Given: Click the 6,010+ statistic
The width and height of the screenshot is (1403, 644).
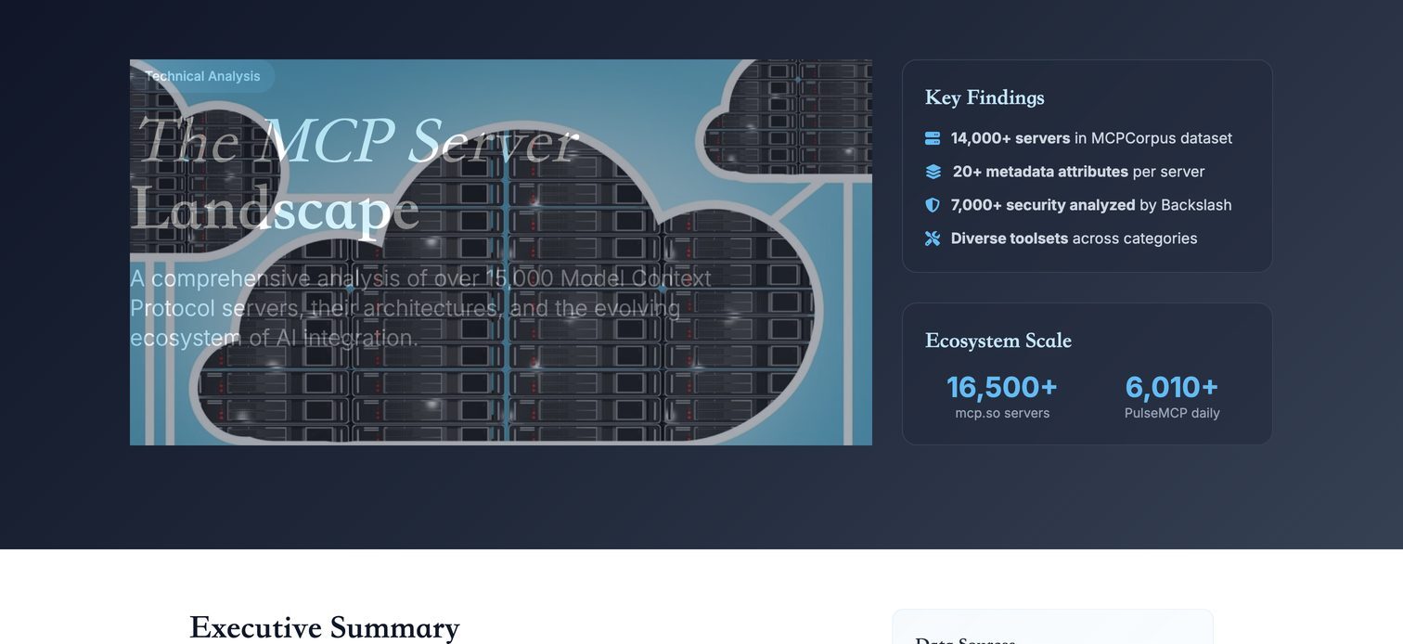Looking at the screenshot, I should [x=1172, y=387].
